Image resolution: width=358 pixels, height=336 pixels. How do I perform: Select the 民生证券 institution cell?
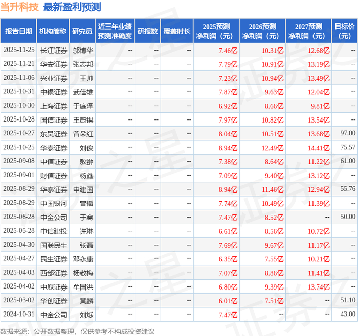pyautogui.click(x=54, y=259)
